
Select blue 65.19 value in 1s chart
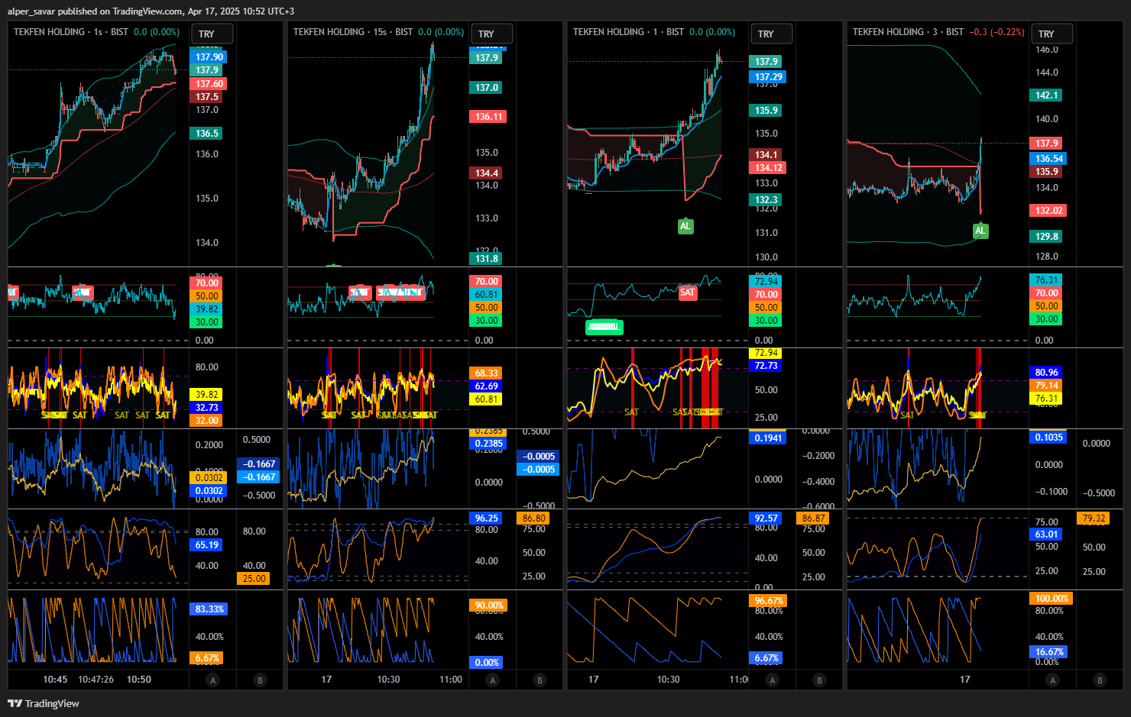(x=206, y=545)
